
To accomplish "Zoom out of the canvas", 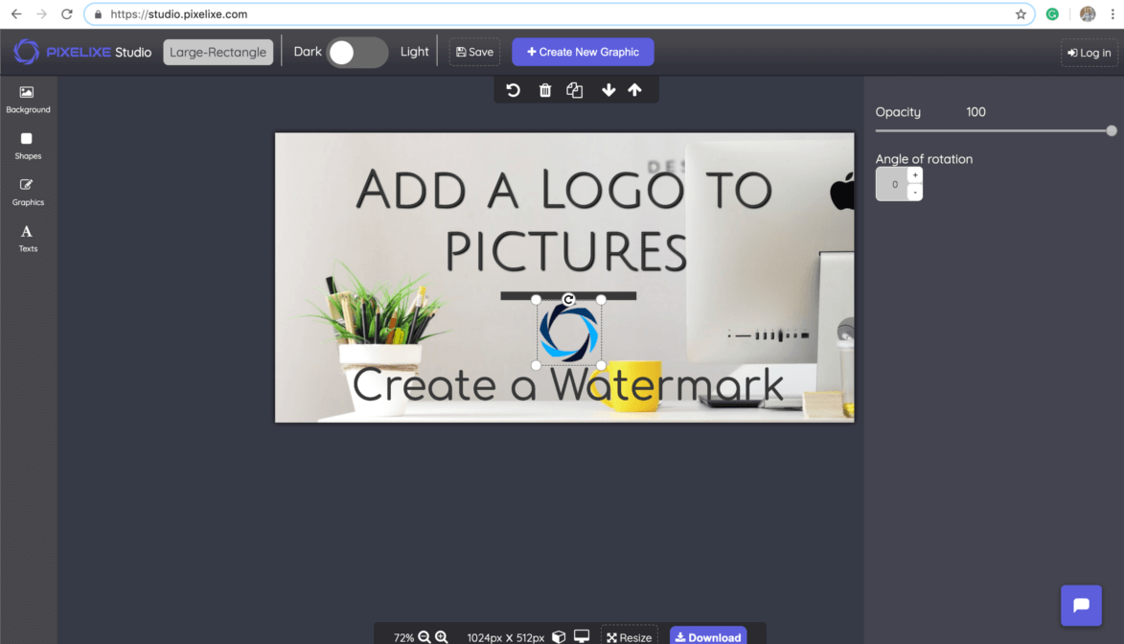I will (x=424, y=637).
